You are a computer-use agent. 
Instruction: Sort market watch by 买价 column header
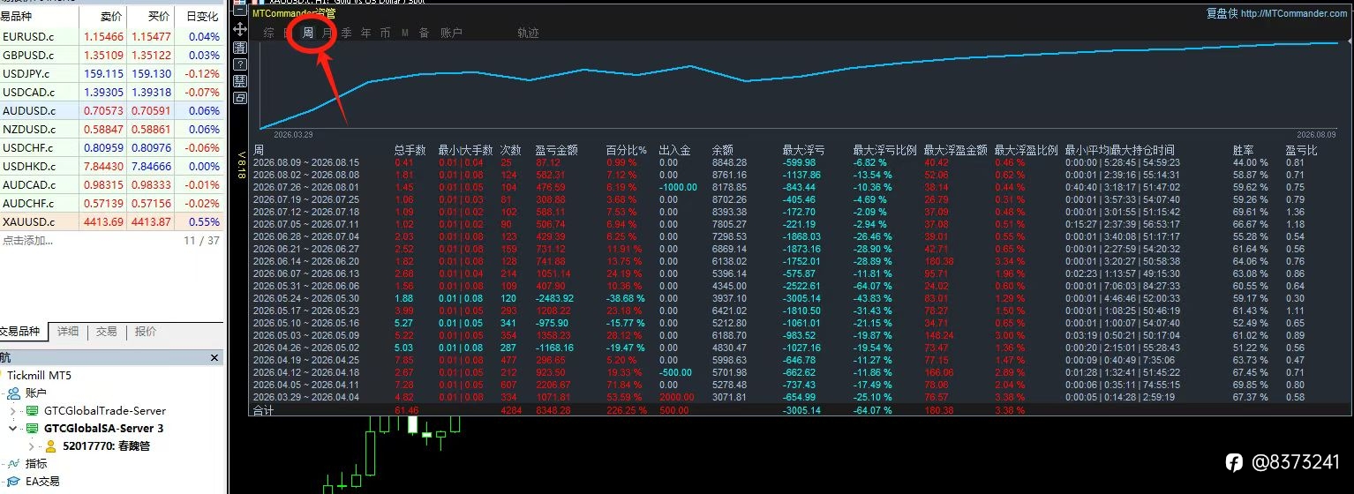click(x=159, y=17)
